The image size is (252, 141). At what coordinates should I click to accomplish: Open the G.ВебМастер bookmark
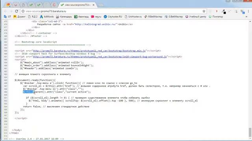[174, 16]
